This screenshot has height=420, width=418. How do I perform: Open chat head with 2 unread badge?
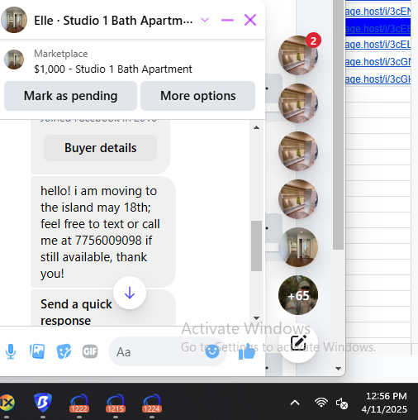click(x=298, y=55)
